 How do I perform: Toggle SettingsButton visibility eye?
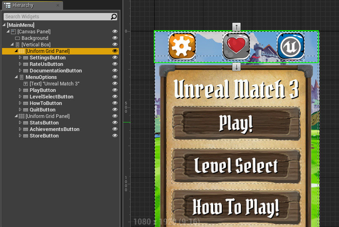(x=115, y=57)
